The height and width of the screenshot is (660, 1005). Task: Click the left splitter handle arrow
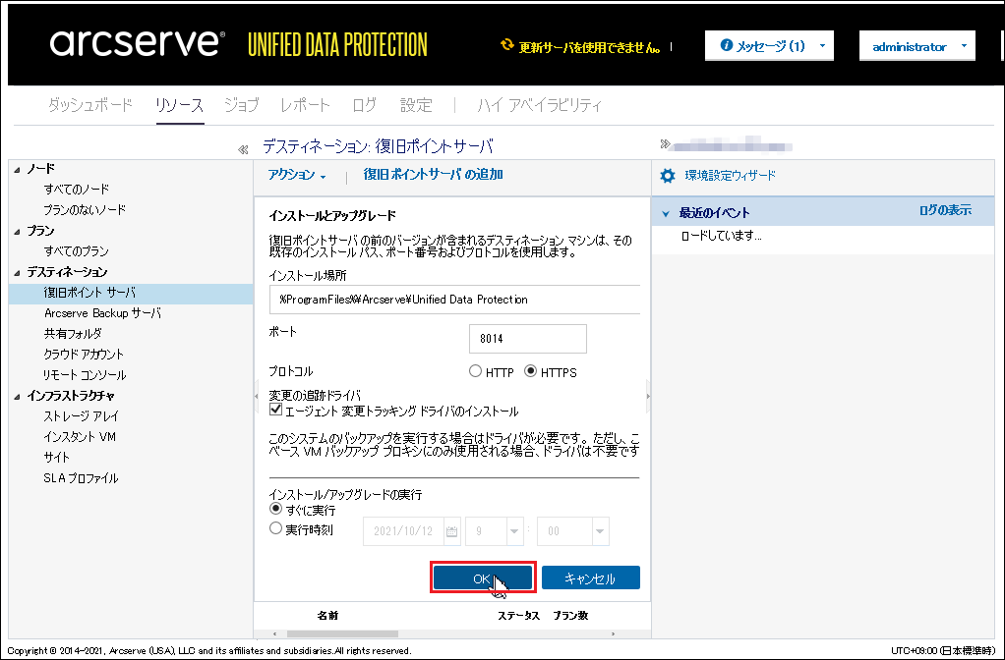point(257,396)
